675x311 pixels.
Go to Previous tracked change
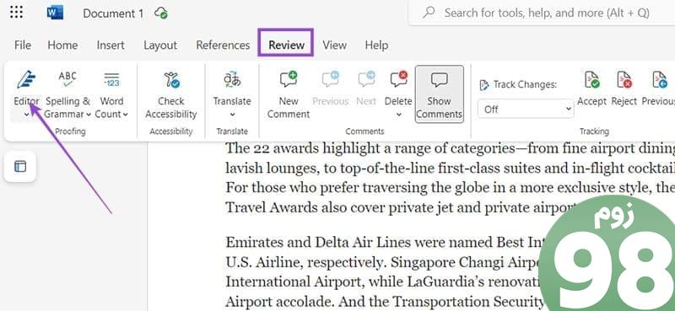tap(658, 89)
